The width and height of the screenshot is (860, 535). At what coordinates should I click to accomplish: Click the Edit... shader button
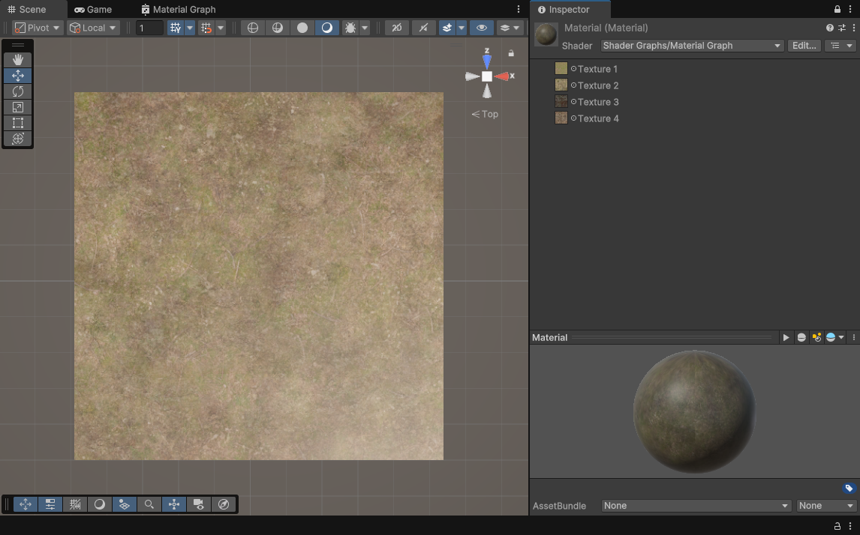pyautogui.click(x=804, y=46)
